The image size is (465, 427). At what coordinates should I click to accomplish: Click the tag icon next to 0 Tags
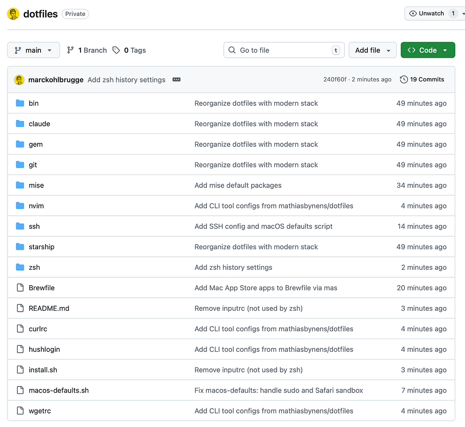click(x=116, y=50)
